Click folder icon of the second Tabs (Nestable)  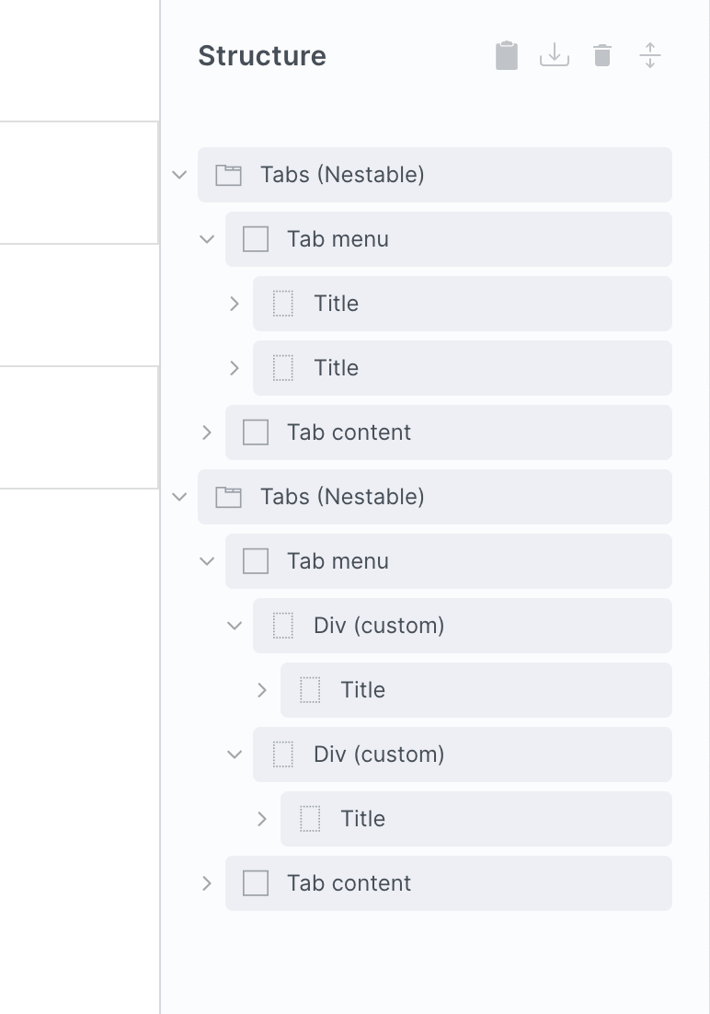tap(228, 497)
